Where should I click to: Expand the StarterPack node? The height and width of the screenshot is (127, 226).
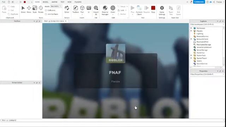pos(191,55)
